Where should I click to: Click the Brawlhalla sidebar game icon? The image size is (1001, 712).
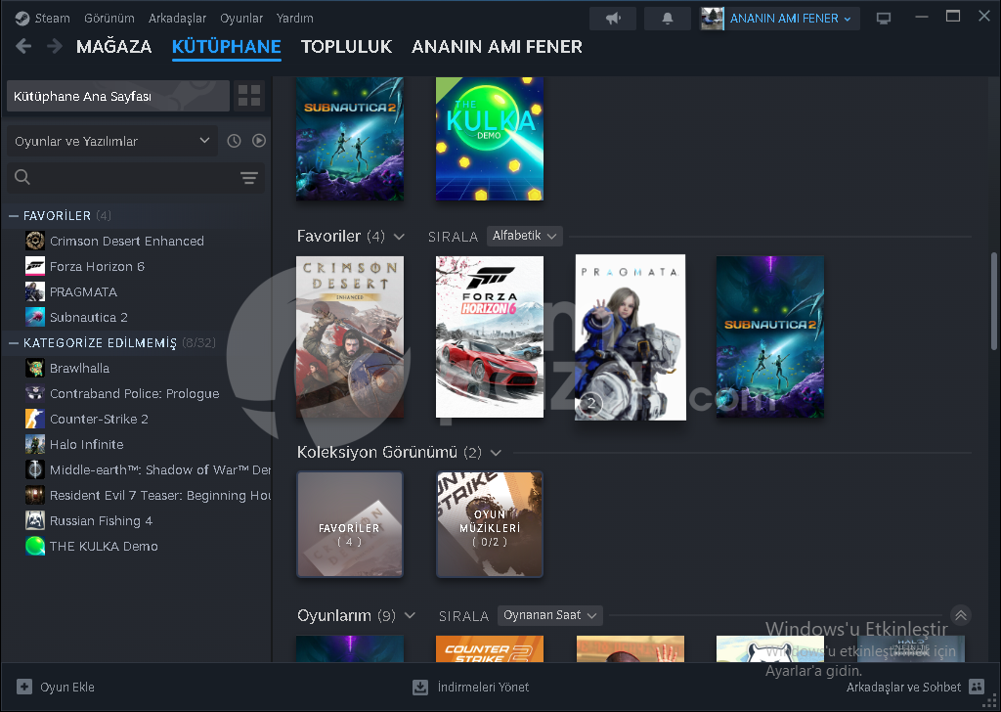click(35, 369)
